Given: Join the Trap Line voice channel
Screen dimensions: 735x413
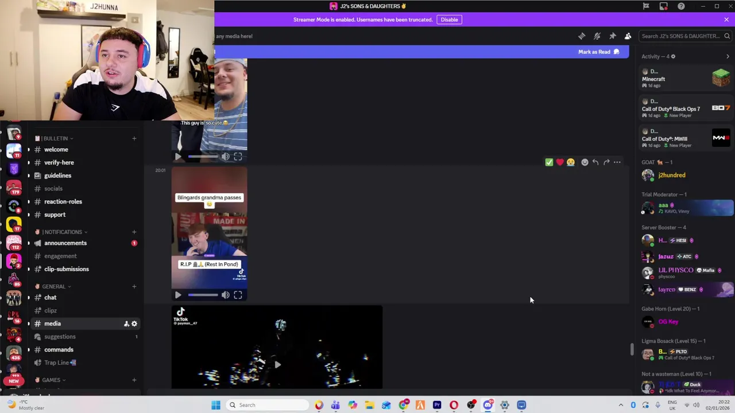Looking at the screenshot, I should [x=85, y=363].
